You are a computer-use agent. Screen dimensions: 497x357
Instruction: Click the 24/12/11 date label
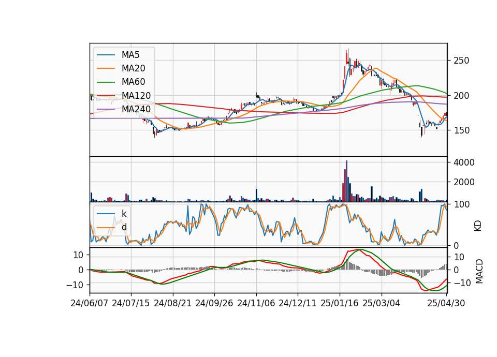(297, 303)
